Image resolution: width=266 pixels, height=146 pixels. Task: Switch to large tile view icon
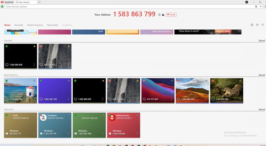pos(252,25)
